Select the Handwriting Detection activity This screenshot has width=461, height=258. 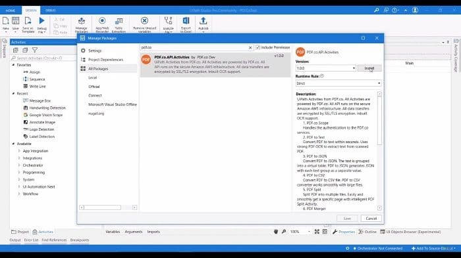47,108
